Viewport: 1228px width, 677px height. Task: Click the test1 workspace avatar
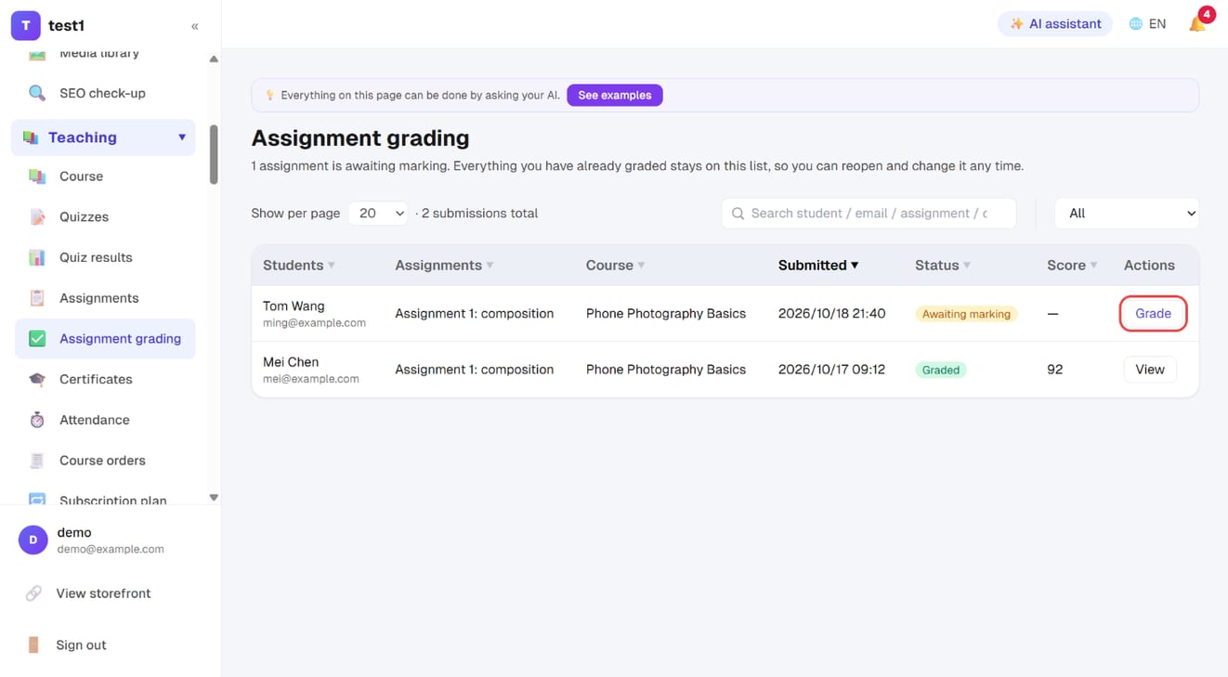tap(25, 25)
